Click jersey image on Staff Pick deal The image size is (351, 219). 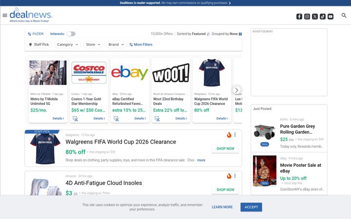(x=45, y=148)
